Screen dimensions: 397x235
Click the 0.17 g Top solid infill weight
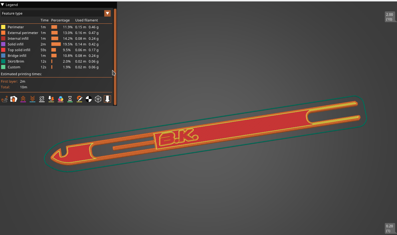(x=94, y=50)
